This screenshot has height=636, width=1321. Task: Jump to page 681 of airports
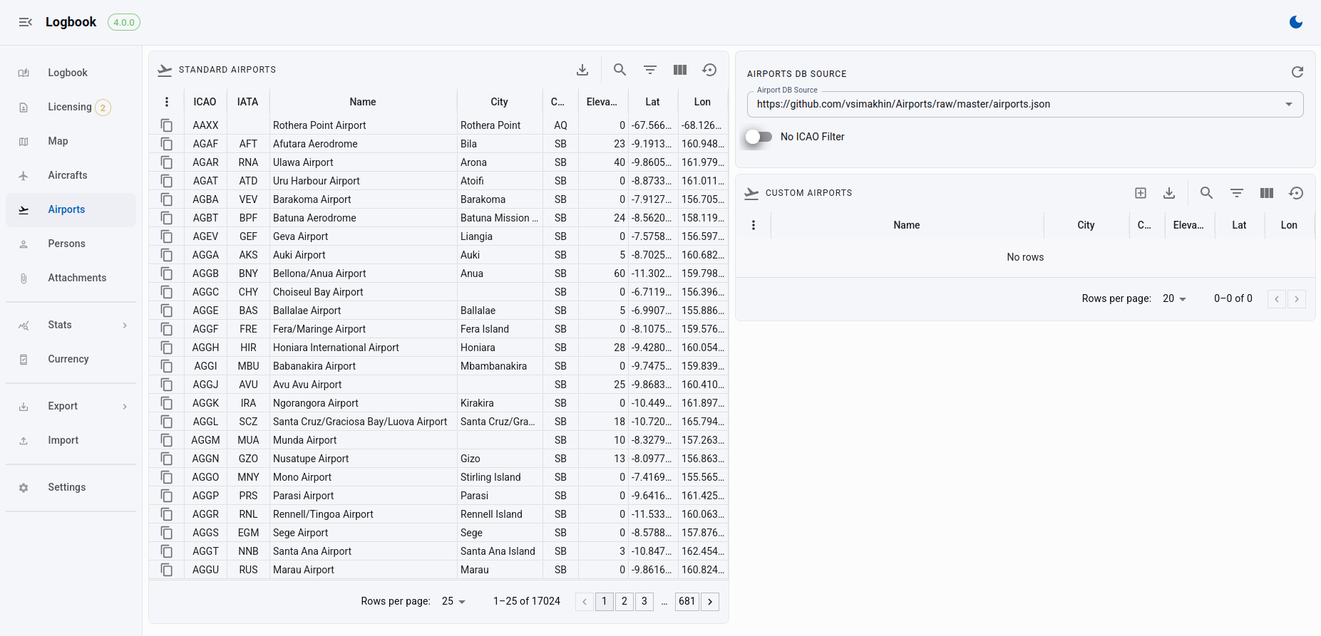[x=687, y=601]
